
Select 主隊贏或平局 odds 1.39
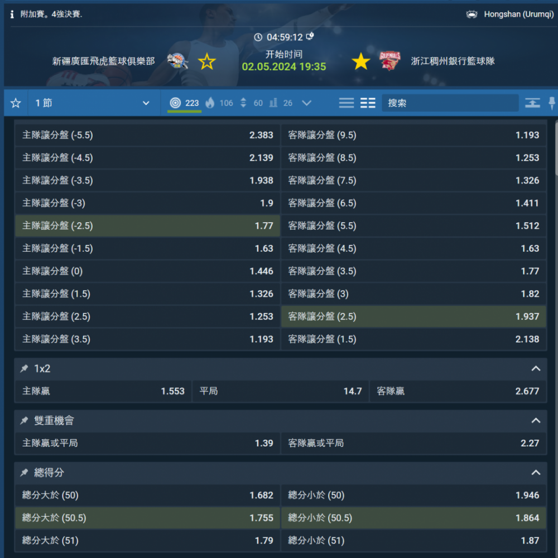(148, 444)
